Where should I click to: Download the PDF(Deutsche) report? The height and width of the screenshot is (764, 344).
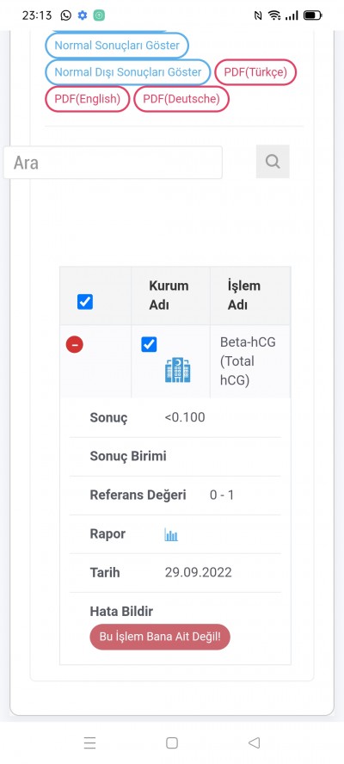[x=181, y=99]
